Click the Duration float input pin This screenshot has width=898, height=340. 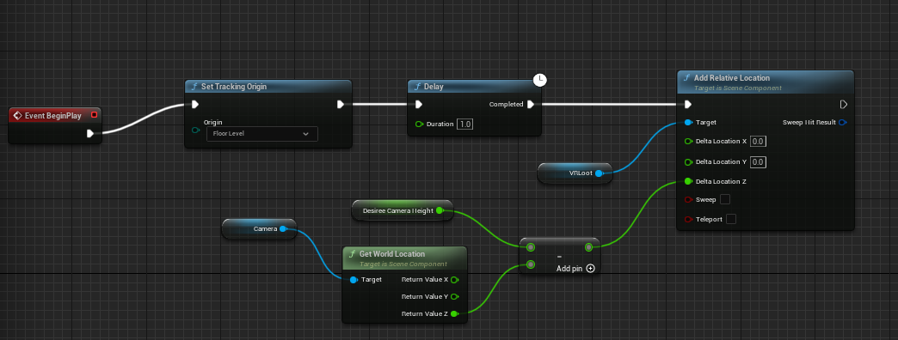click(x=419, y=124)
